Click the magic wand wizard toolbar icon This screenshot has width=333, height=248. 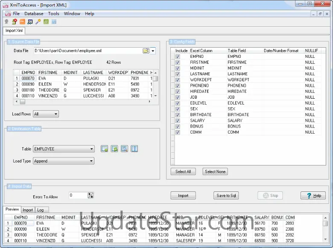coord(38,22)
